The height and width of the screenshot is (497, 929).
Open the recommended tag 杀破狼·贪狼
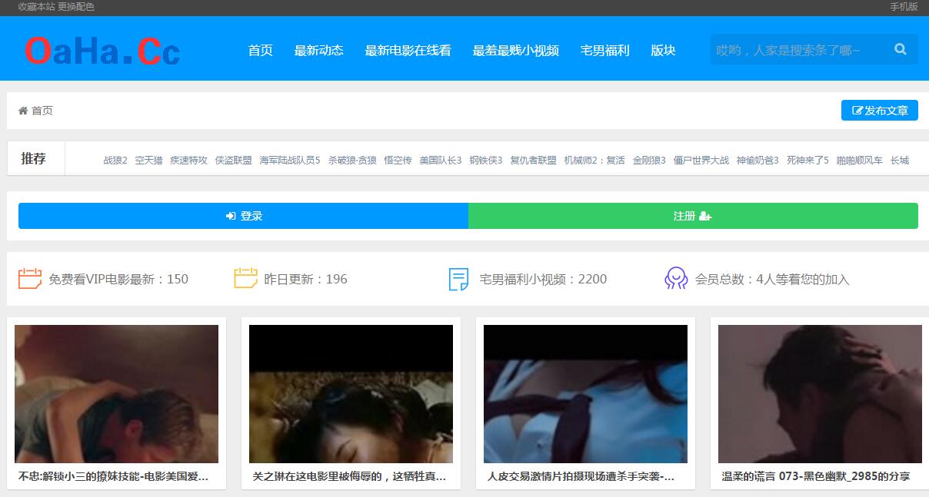[x=352, y=161]
